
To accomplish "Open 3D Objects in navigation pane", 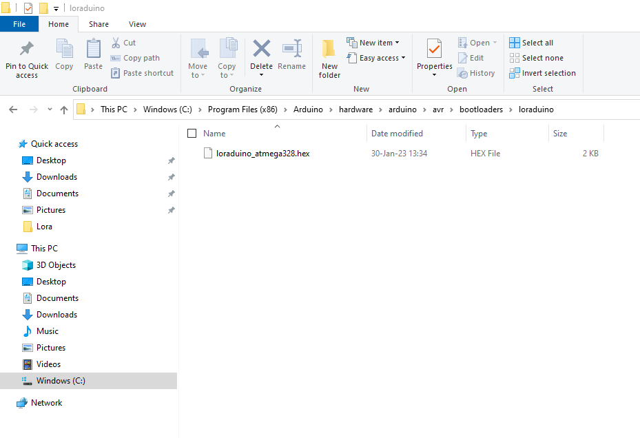I will pos(56,265).
